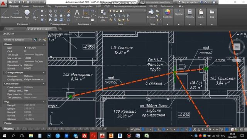Expand the Блок panel dropdown
247x139 pixels.
point(154,24)
